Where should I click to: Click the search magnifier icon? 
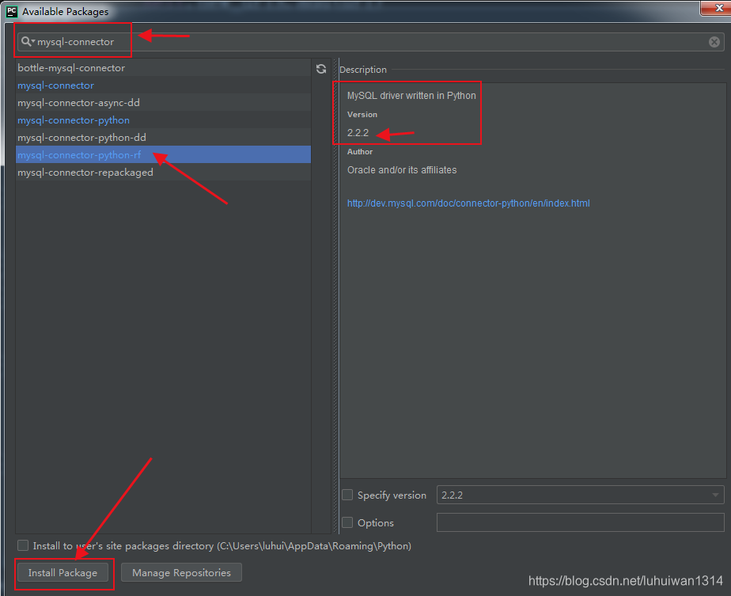click(x=27, y=41)
